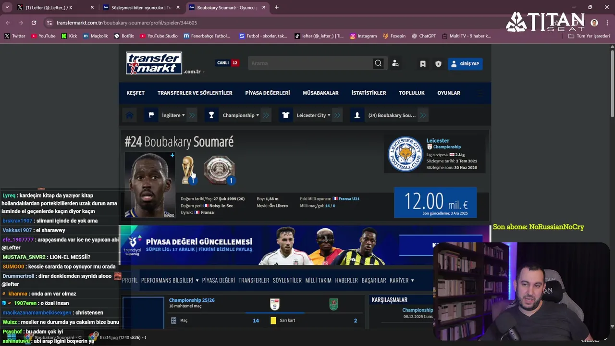
Task: Click the bookmark icon in header
Action: pyautogui.click(x=423, y=64)
